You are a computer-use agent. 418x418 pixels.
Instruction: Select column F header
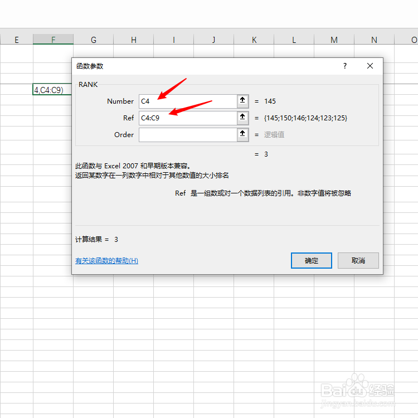54,40
